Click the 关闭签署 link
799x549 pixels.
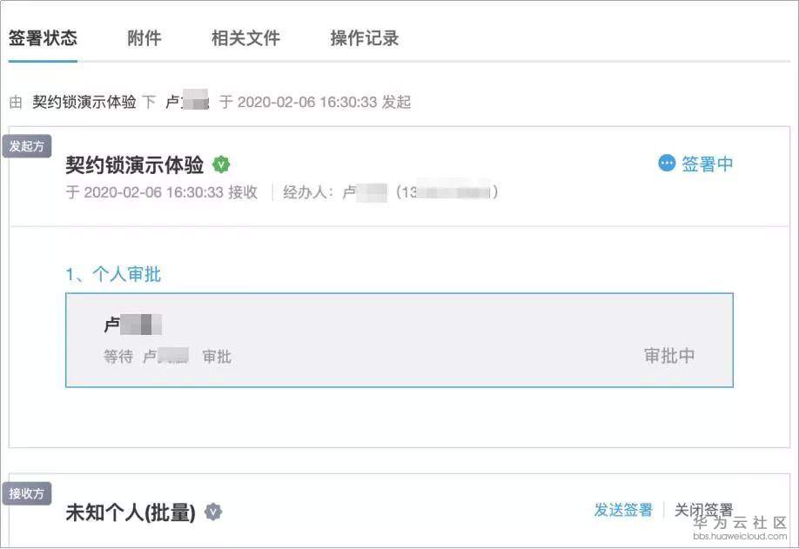coord(703,510)
